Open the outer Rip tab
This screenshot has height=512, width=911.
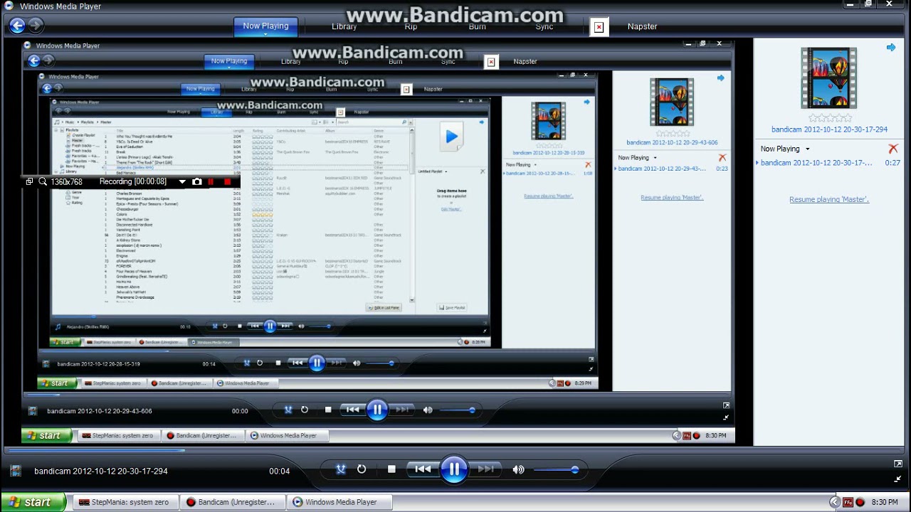pos(411,26)
